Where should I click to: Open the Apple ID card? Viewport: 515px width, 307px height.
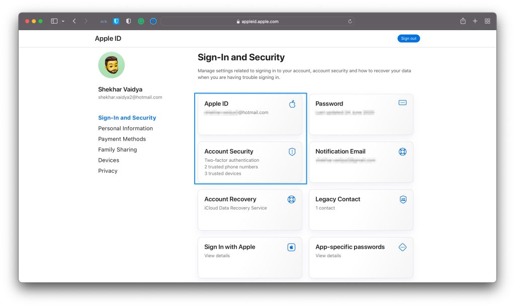[x=250, y=115]
